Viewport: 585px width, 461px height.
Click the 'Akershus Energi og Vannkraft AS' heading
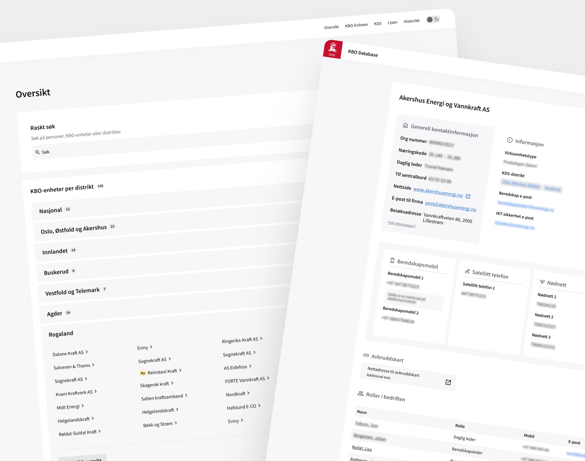444,104
